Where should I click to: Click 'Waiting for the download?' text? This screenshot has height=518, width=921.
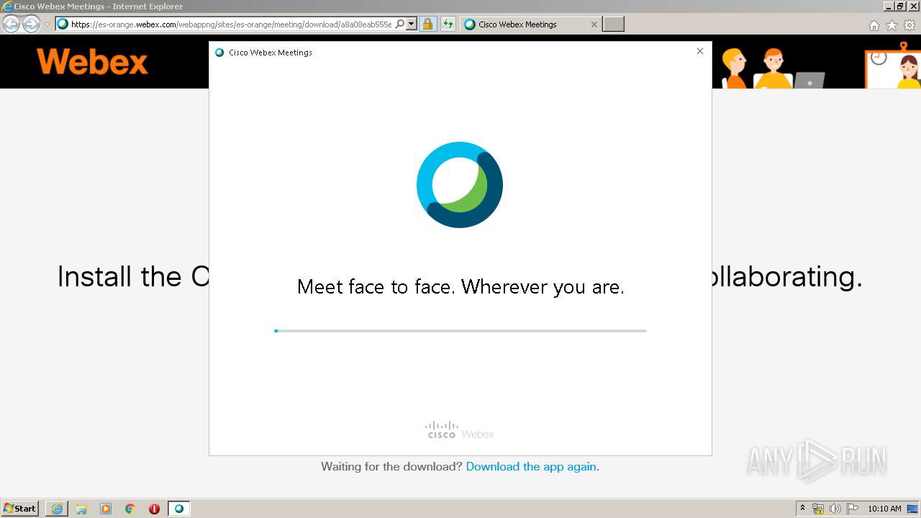[391, 466]
